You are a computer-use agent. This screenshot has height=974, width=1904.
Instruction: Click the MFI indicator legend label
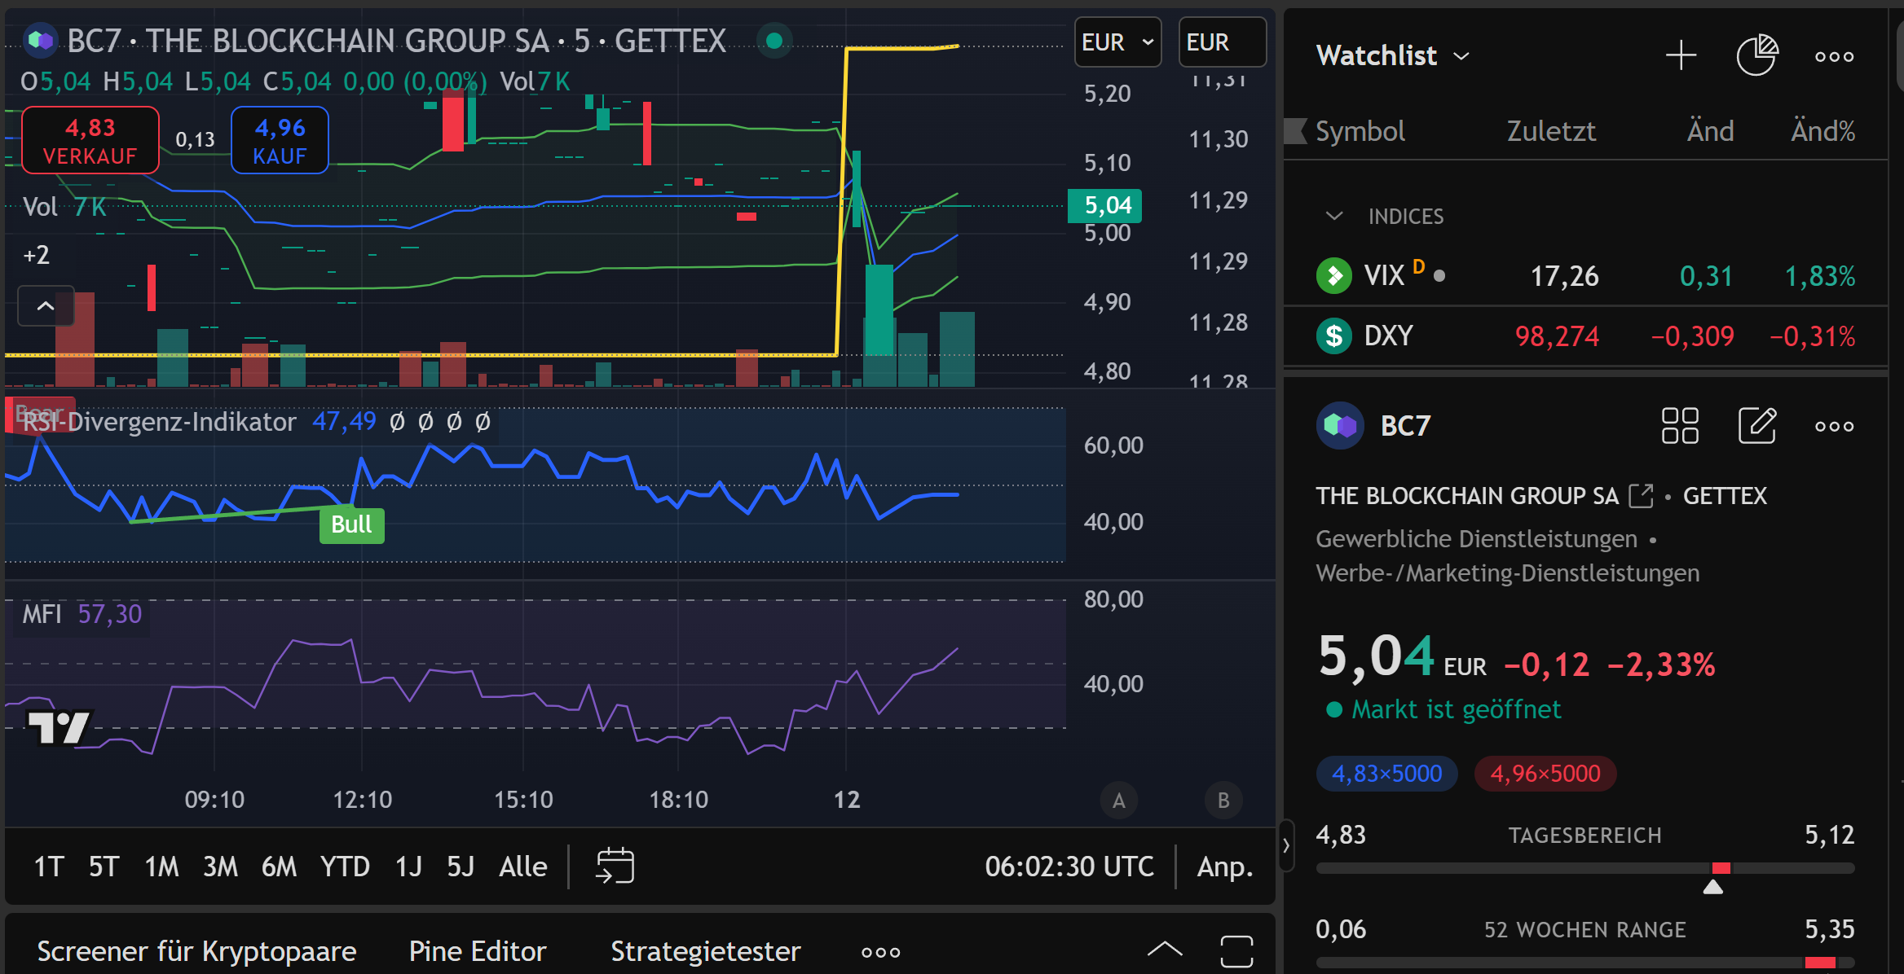(42, 614)
